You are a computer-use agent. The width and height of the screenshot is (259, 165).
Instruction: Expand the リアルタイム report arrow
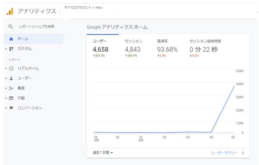(6, 68)
